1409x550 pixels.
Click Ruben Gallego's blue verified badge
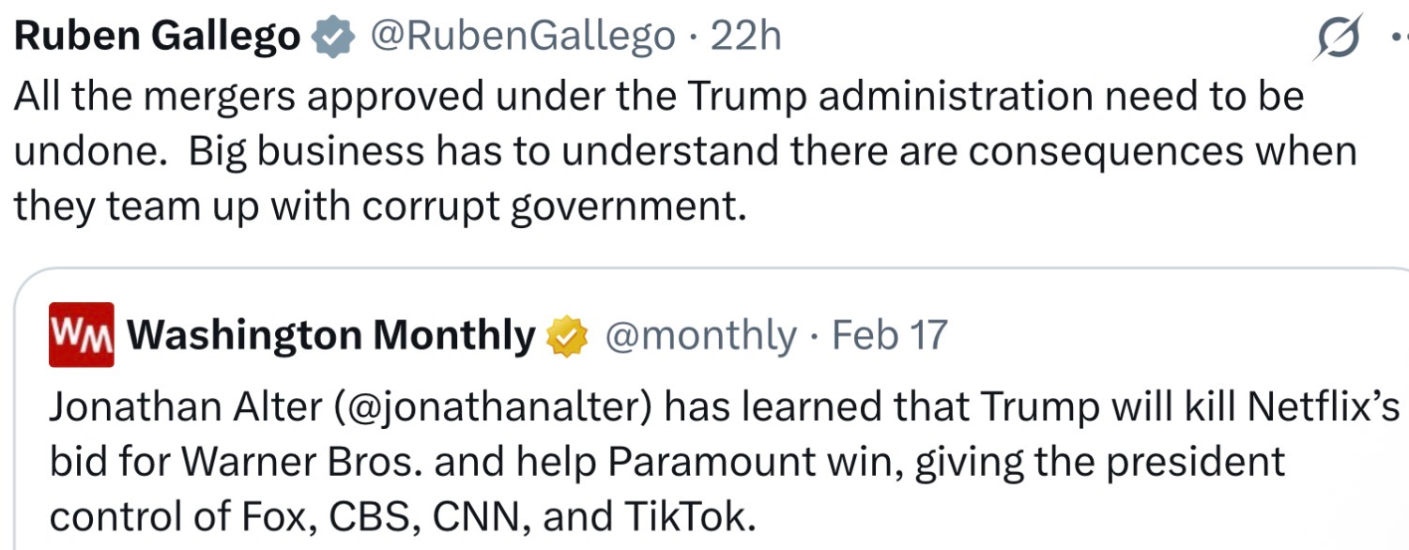click(333, 38)
